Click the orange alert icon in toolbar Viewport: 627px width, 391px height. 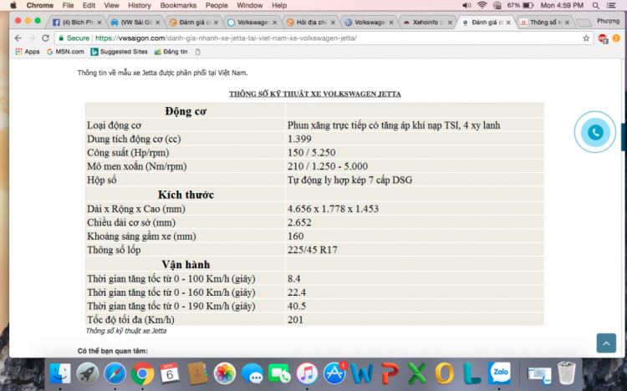pyautogui.click(x=616, y=38)
